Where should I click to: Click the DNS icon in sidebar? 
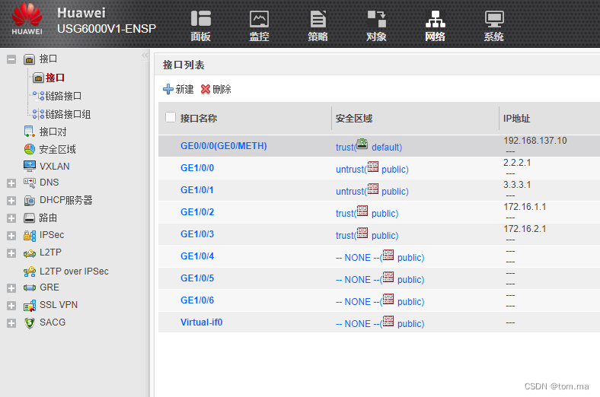tap(30, 183)
